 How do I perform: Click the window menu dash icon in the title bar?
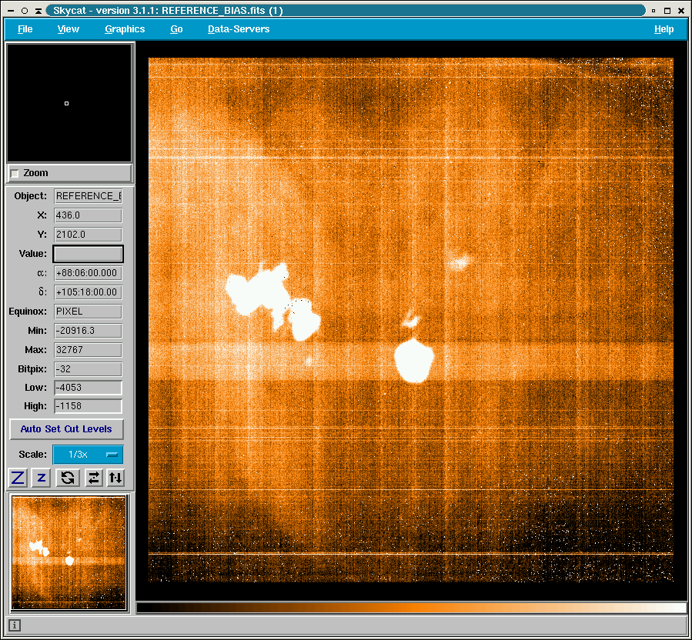[x=9, y=11]
